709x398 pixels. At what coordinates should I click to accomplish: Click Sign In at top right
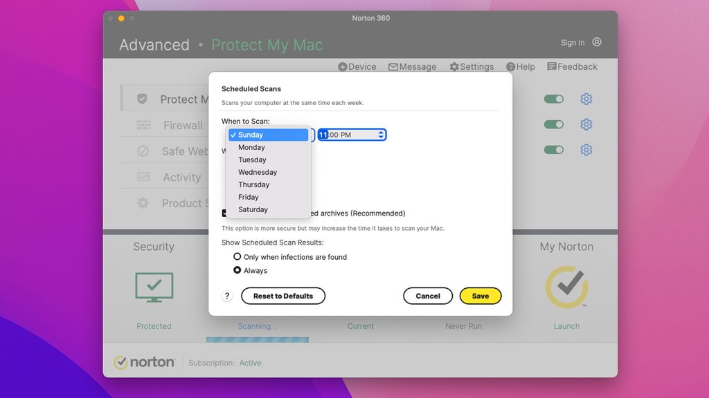tap(574, 42)
